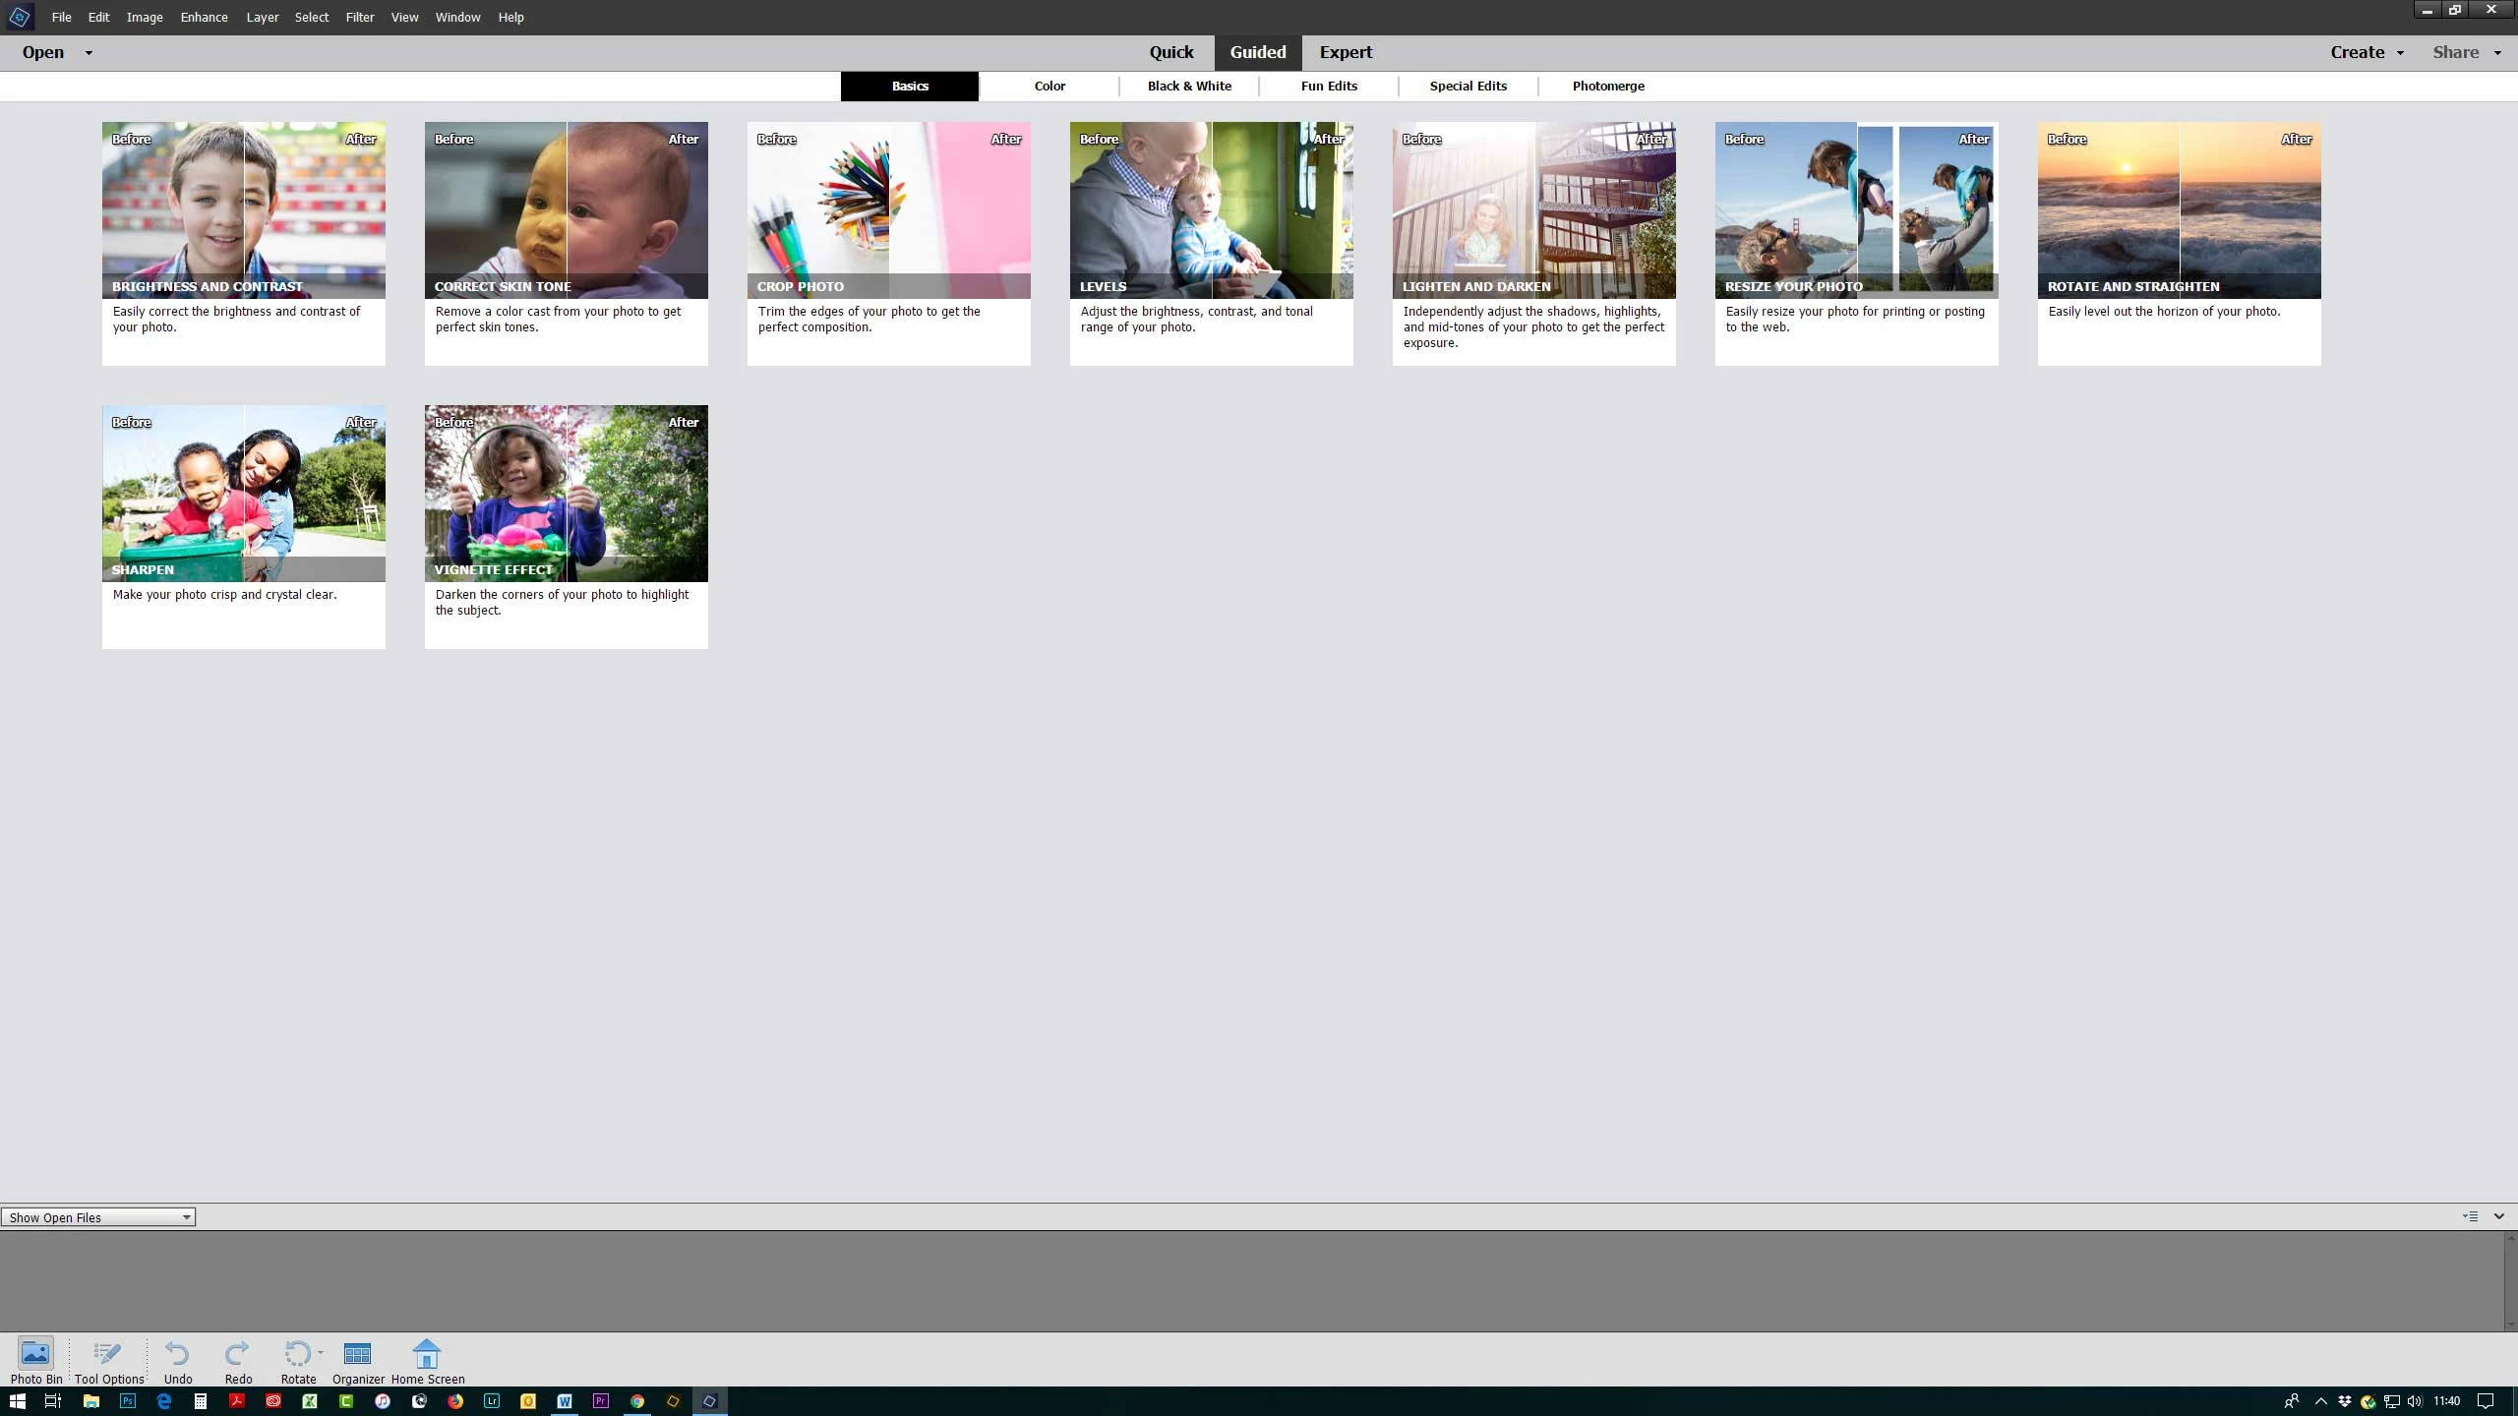Click the Rotate icon
This screenshot has width=2518, height=1416.
[297, 1355]
